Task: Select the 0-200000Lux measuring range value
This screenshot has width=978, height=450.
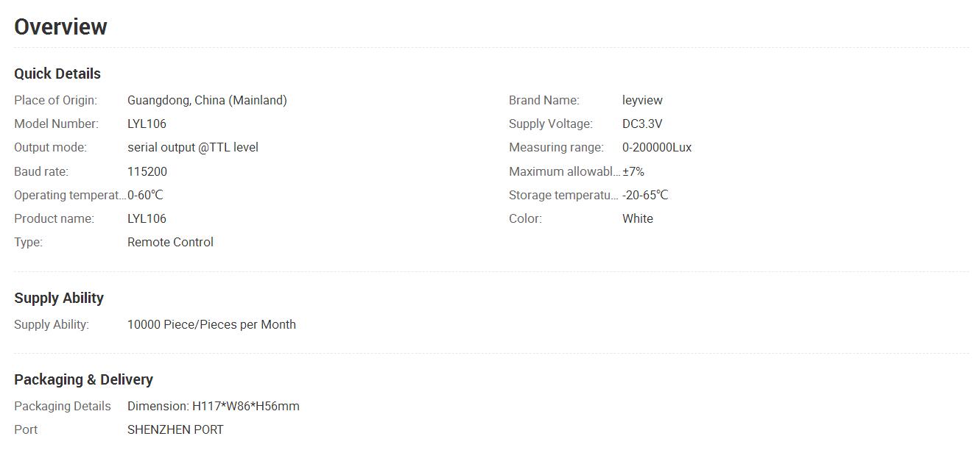Action: [x=657, y=147]
